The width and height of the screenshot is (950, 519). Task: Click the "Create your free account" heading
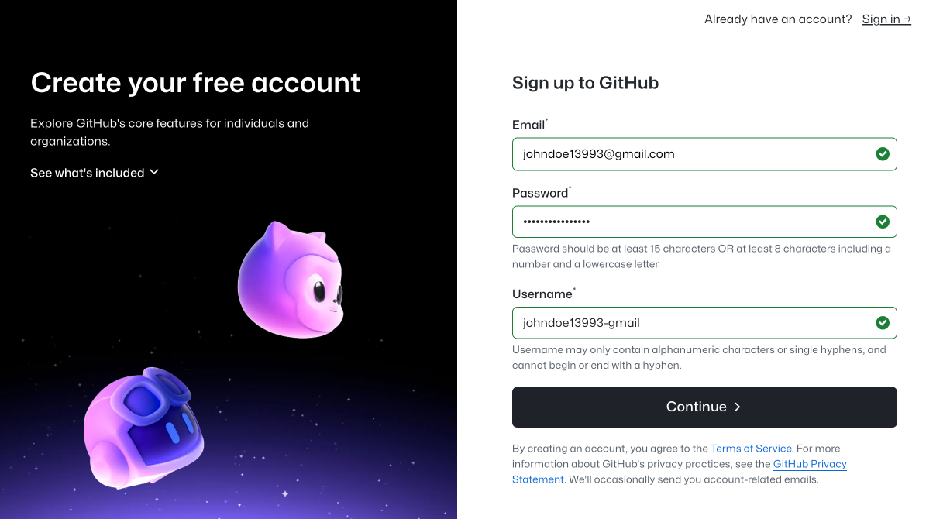195,83
